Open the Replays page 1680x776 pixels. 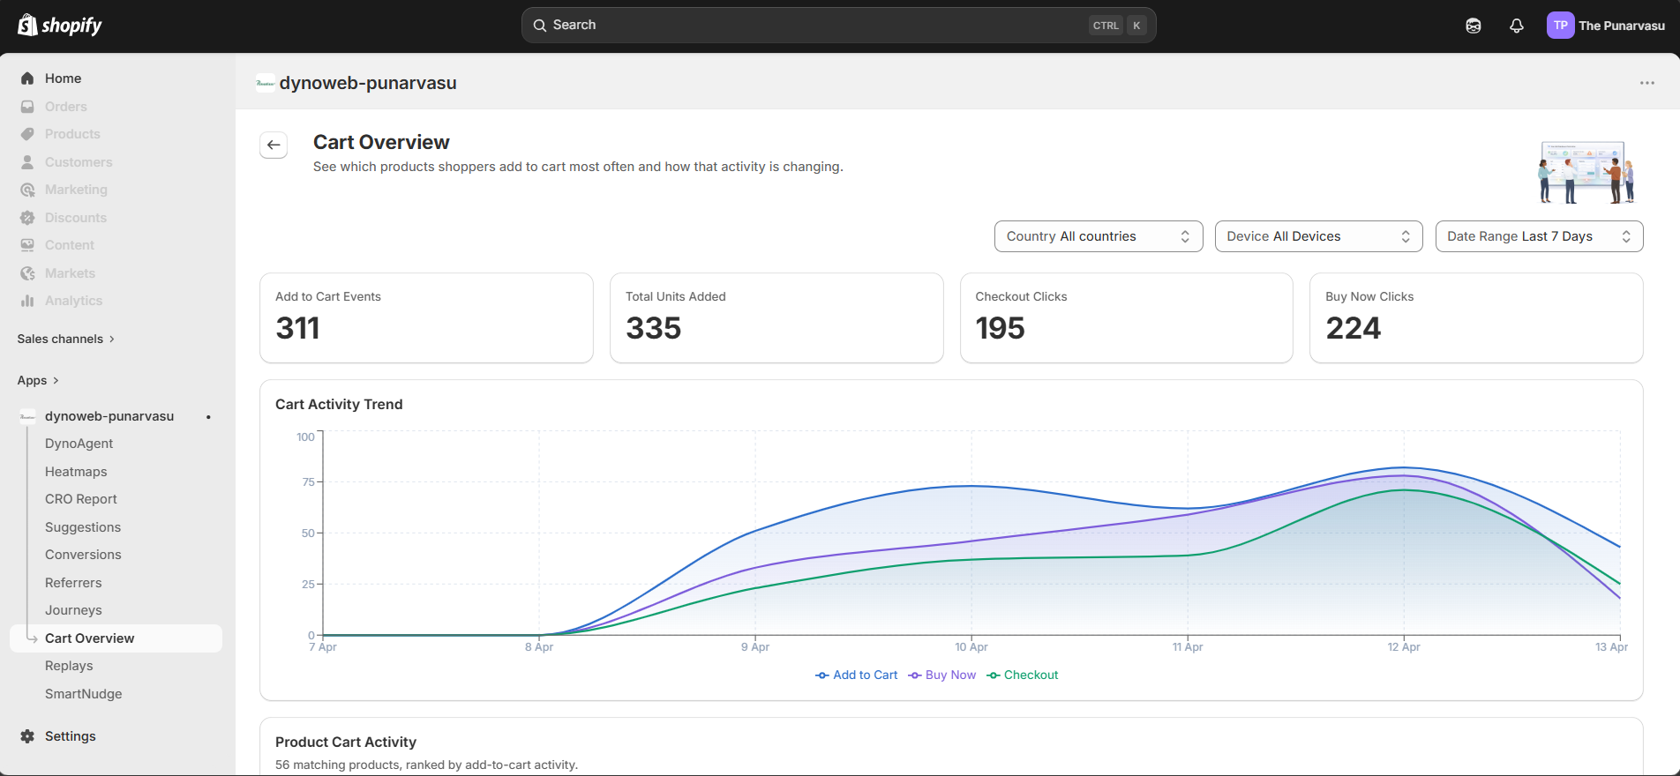69,666
